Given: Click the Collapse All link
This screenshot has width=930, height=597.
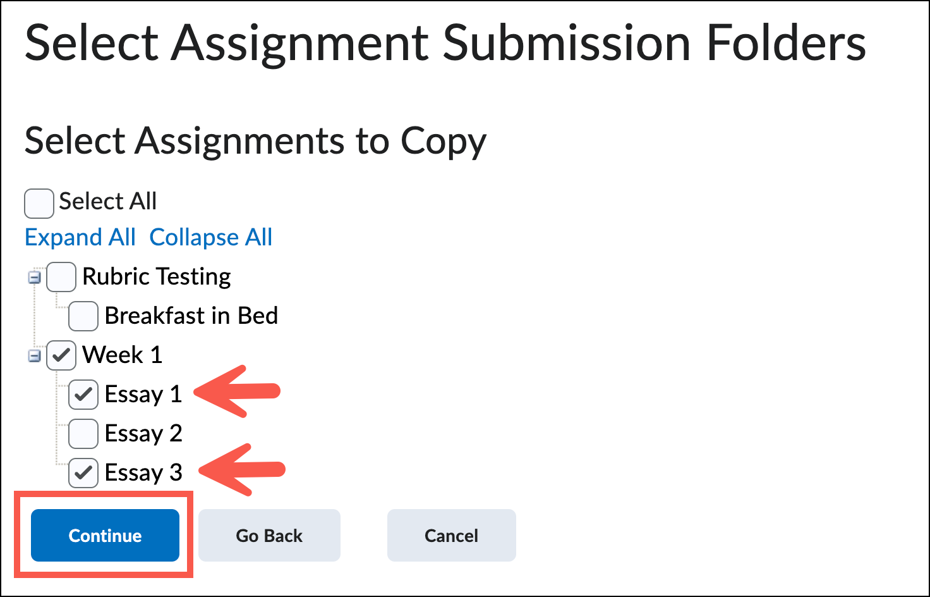Looking at the screenshot, I should click(211, 238).
